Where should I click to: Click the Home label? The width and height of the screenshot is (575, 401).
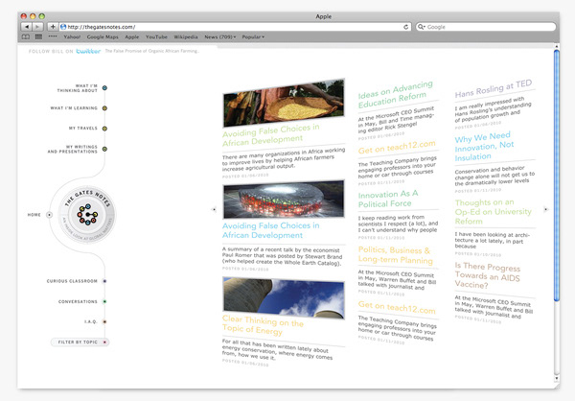coord(34,215)
